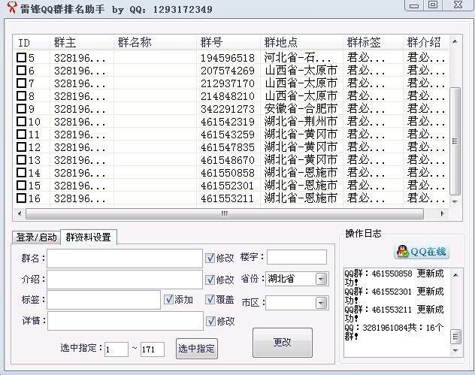Toggle the 修改 checkbox beside 介绍
This screenshot has width=475, height=375.
click(210, 280)
